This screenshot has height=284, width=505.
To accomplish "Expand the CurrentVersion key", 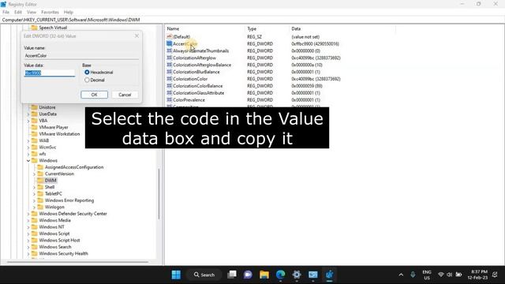I will pos(34,174).
